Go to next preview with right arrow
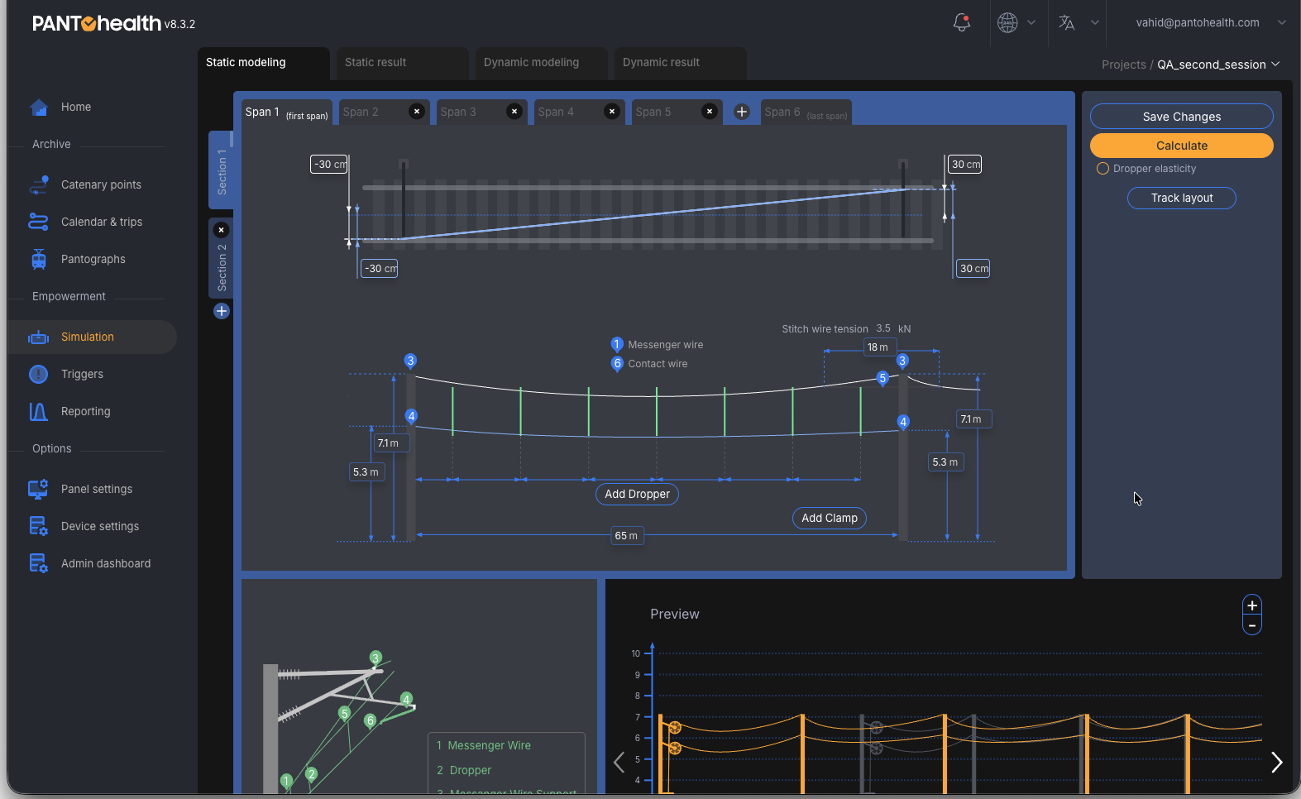Image resolution: width=1301 pixels, height=799 pixels. click(x=1276, y=762)
